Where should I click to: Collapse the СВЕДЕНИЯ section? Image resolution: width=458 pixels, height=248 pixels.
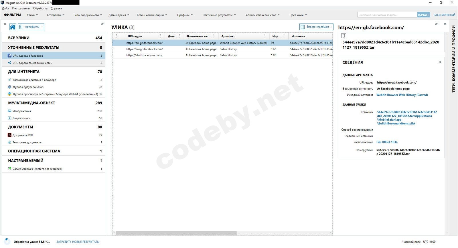pyautogui.click(x=440, y=62)
